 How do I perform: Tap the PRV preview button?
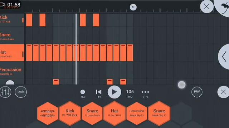pos(197,92)
